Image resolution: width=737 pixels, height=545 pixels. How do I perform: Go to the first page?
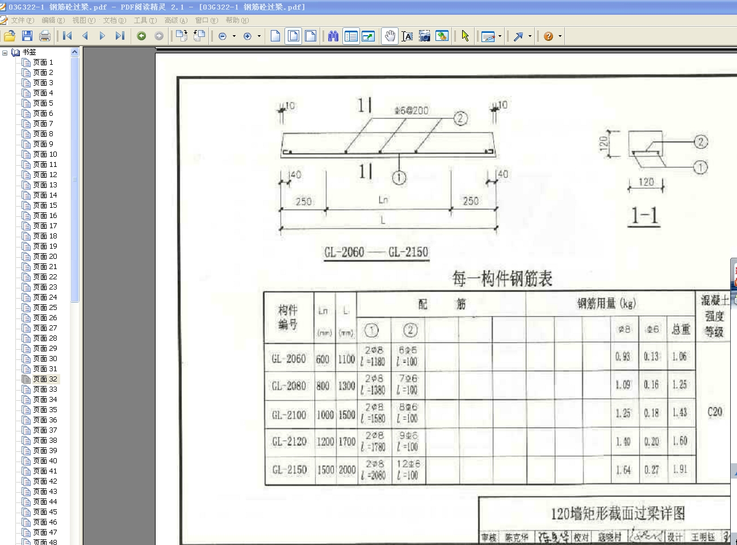[x=68, y=36]
